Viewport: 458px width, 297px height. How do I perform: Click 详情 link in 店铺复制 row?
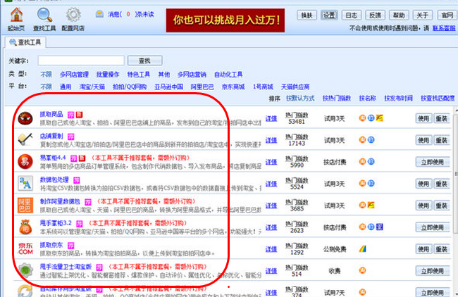tap(271, 140)
